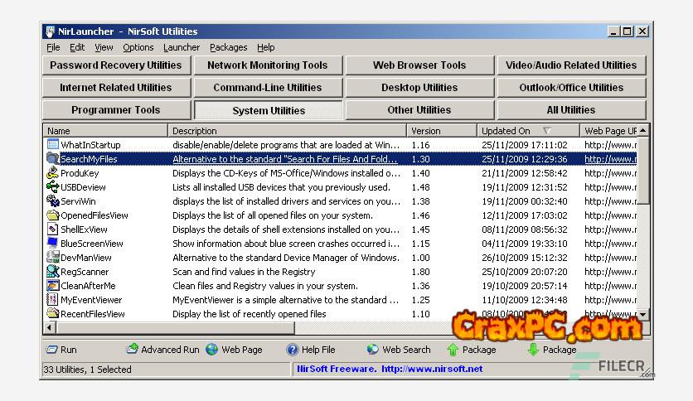Click the green up arrow Package icon
693x401 pixels.
pyautogui.click(x=453, y=350)
